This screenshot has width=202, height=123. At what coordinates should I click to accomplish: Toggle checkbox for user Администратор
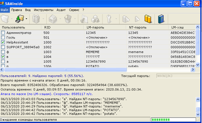(x=3, y=32)
